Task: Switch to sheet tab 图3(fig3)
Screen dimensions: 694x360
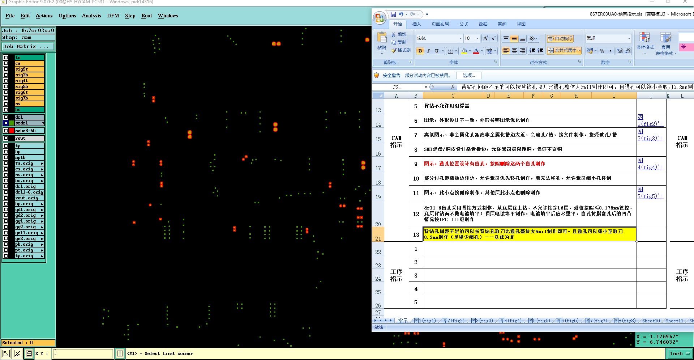Action: 483,321
